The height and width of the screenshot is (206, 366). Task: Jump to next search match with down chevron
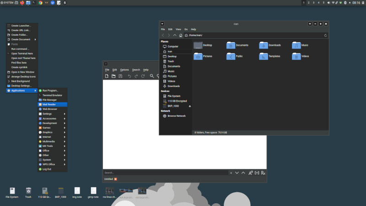coord(237,173)
